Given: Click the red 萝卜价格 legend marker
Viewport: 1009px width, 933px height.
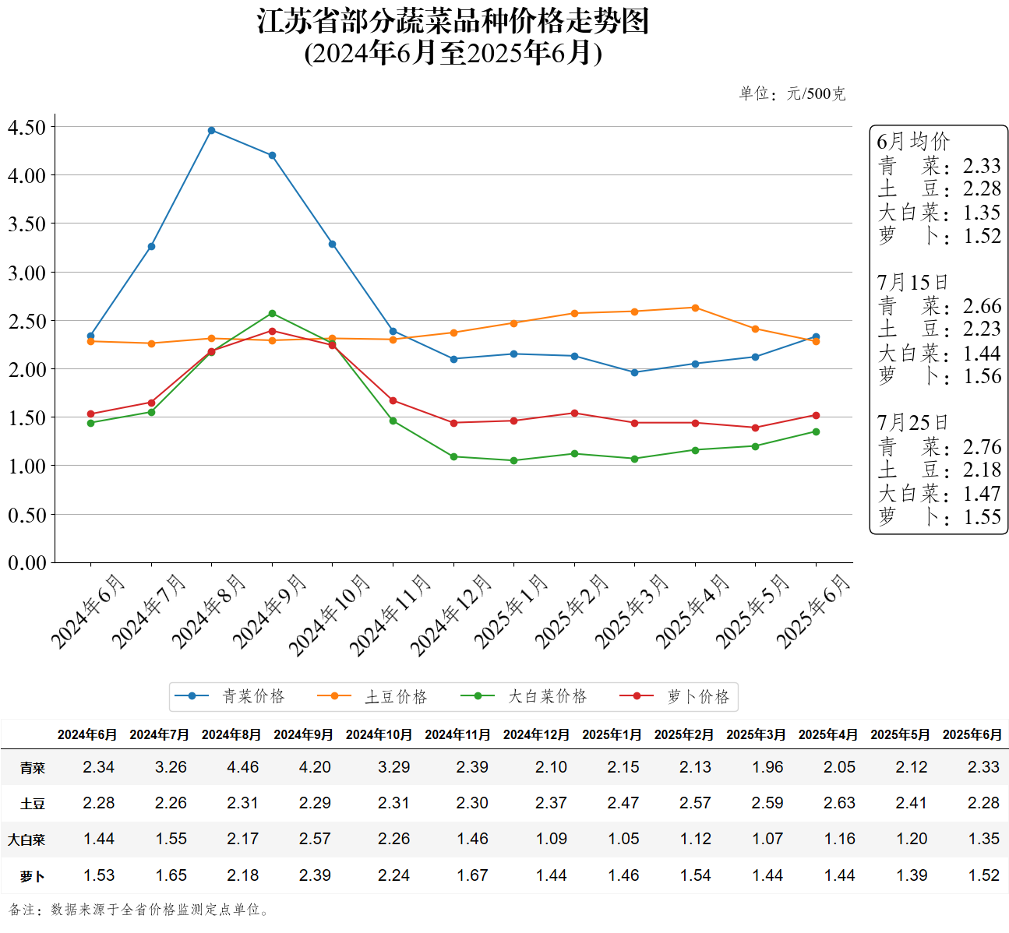Looking at the screenshot, I should coord(637,696).
